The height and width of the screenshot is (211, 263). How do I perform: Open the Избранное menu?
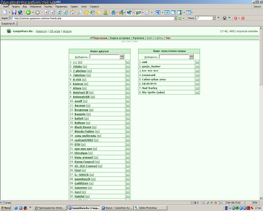[35, 7]
